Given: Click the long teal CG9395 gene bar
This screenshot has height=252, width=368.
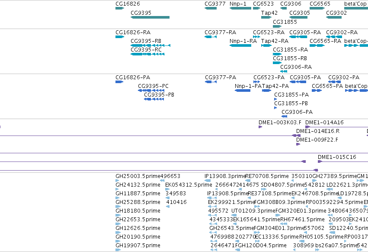Looking at the screenshot, I should tap(150, 17).
